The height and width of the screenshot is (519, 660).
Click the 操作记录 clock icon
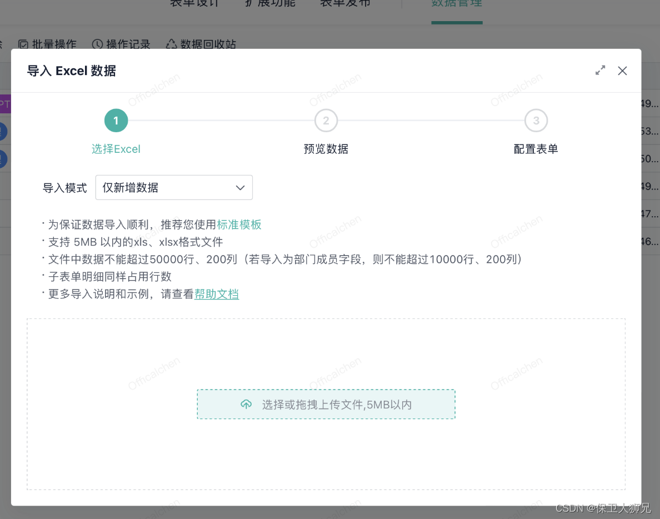tap(97, 44)
